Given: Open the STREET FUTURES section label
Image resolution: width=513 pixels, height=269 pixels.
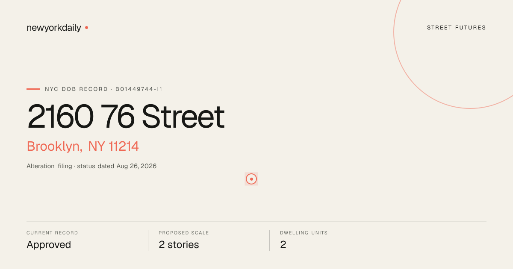Looking at the screenshot, I should pyautogui.click(x=457, y=28).
